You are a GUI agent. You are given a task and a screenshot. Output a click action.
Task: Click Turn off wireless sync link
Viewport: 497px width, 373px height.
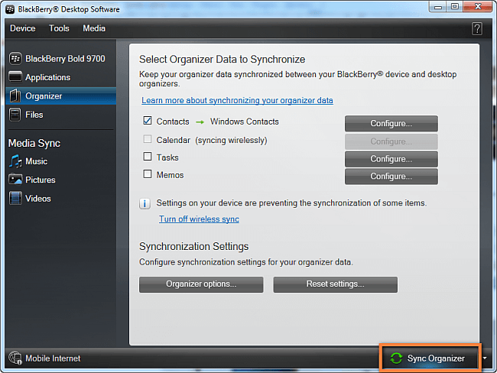pos(199,219)
